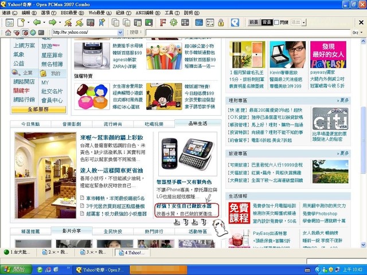Click the dark screen icon beside globe
Screen dimensions: 367x275
[41, 33]
